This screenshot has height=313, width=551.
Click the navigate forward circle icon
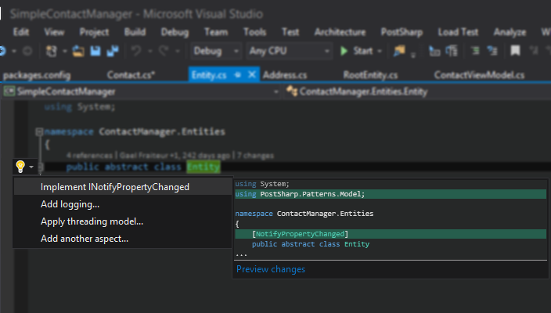pyautogui.click(x=27, y=52)
